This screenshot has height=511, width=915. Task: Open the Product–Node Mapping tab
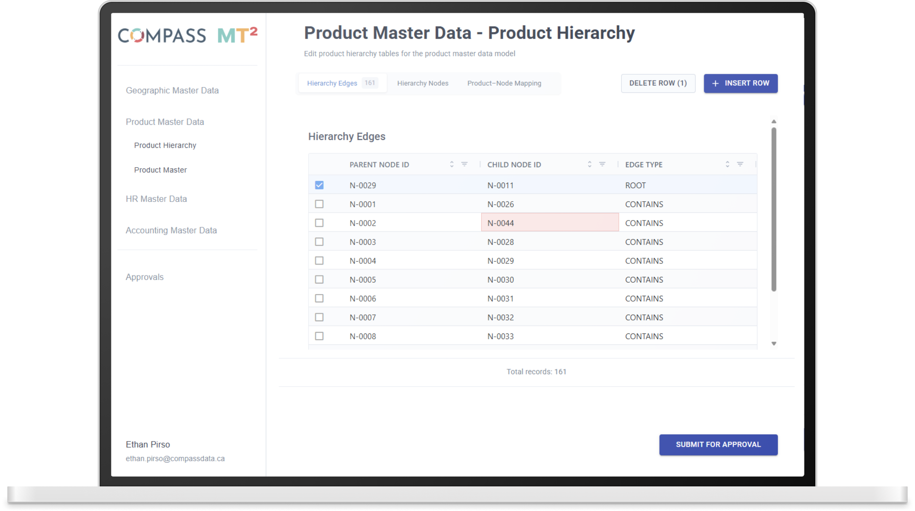[504, 83]
